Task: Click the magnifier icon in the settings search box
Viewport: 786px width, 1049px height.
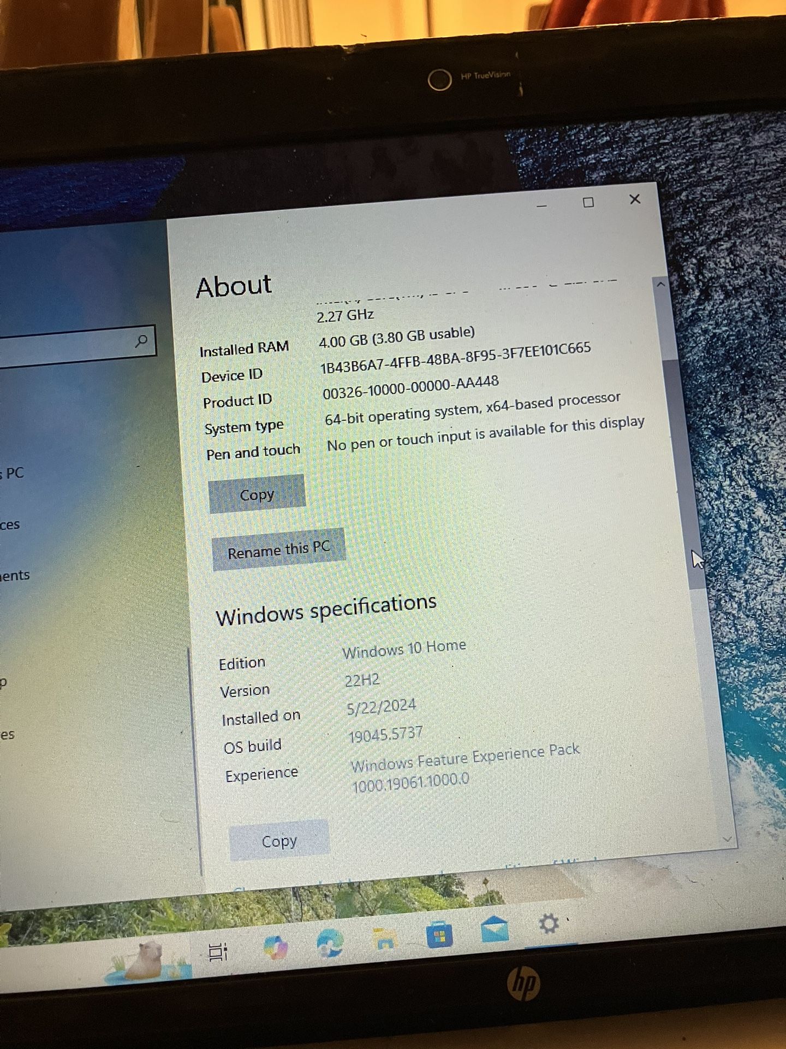Action: coord(141,341)
